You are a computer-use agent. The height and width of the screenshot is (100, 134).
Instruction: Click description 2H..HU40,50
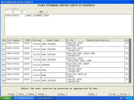(80, 74)
